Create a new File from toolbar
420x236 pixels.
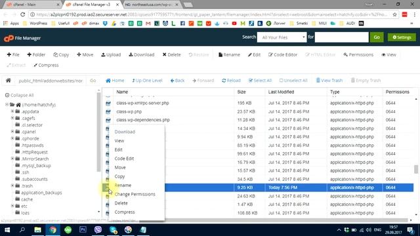coord(13,54)
